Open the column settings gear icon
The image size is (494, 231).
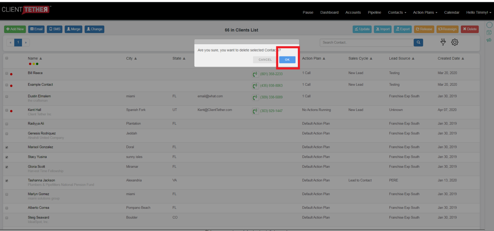[x=455, y=42]
